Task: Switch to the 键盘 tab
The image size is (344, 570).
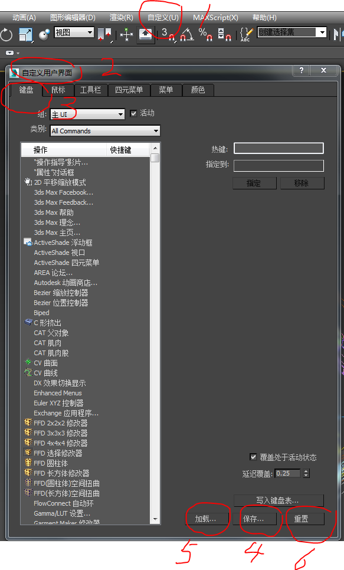Action: click(x=26, y=90)
